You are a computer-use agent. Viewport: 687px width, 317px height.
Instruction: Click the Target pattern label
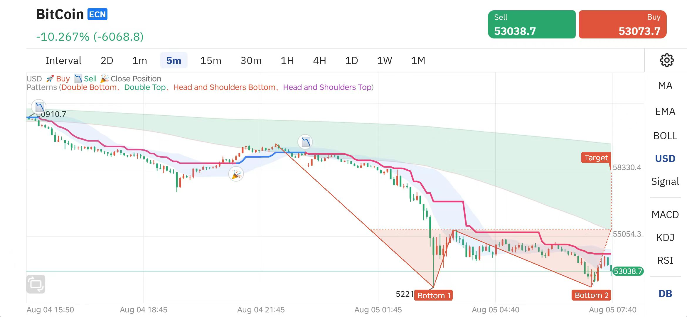596,158
